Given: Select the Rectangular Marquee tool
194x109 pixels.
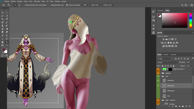Looking at the screenshot, I should point(7,12).
